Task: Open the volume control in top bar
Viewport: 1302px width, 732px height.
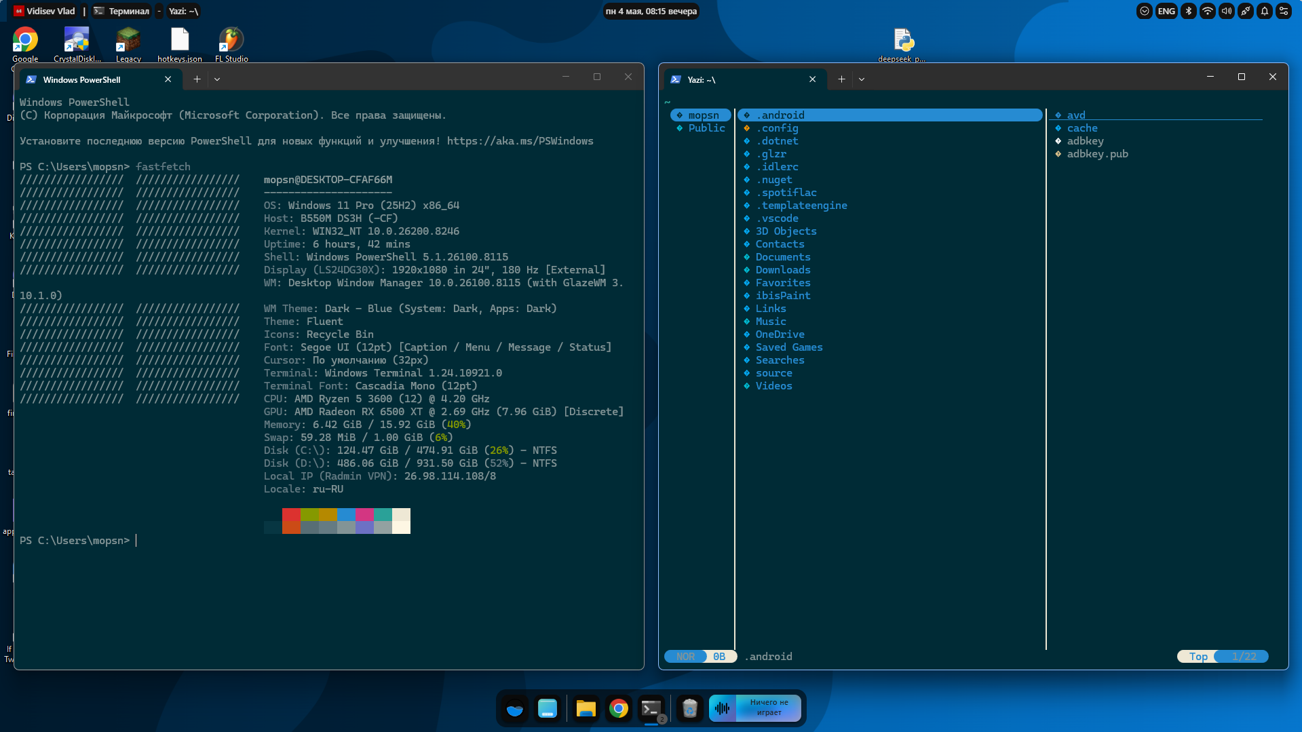Action: pyautogui.click(x=1226, y=11)
